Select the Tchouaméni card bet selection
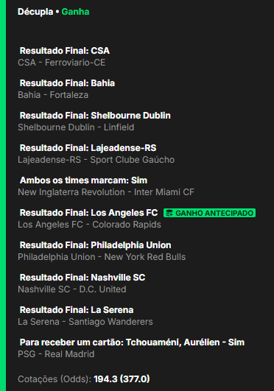Viewport: 274px width, 391px height. pos(132,342)
